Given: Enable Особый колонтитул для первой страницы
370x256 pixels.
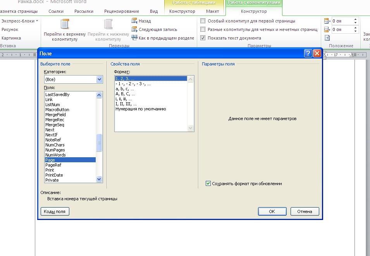Looking at the screenshot, I should (203, 21).
